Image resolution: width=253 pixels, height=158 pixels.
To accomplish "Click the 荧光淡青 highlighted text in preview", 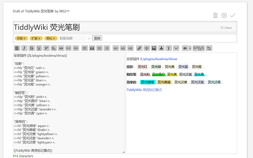I will [x=214, y=82].
